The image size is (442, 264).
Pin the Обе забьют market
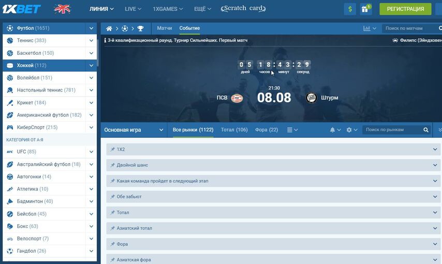point(112,196)
